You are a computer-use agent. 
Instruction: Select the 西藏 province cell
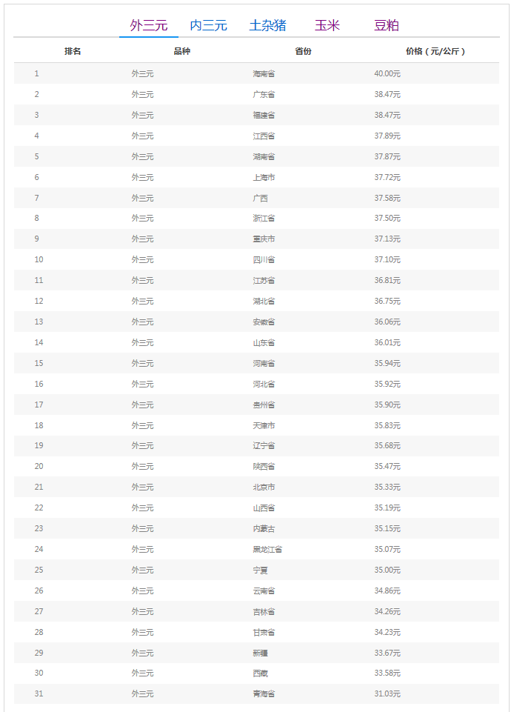[260, 673]
